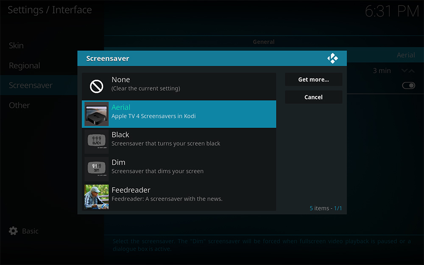Click the 5 items - 1/1 counter
The width and height of the screenshot is (424, 265).
pyautogui.click(x=326, y=208)
